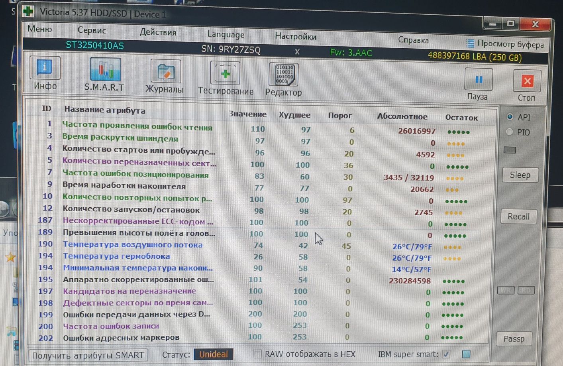
Task: Click Получить атрибуты SMART button
Action: (x=88, y=355)
